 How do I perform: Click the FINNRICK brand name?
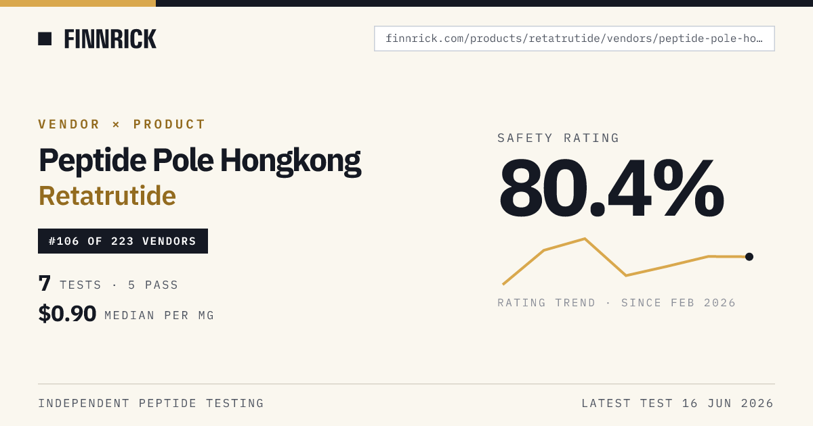coord(110,39)
